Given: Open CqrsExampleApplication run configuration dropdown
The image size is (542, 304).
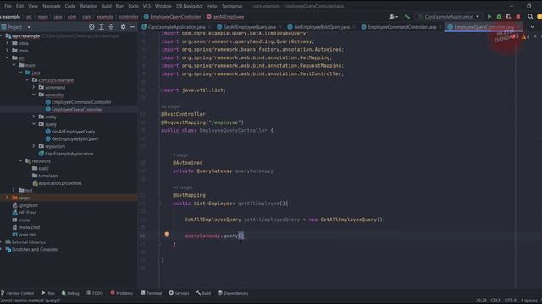Looking at the screenshot, I should coord(449,17).
